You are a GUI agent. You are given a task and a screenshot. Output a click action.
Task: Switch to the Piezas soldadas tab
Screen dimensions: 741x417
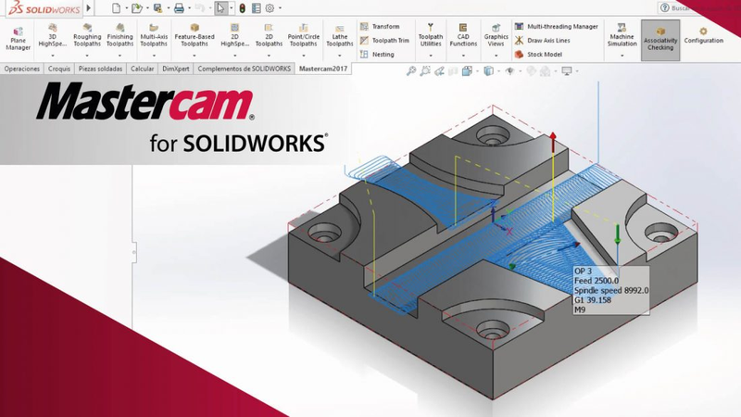coord(100,69)
